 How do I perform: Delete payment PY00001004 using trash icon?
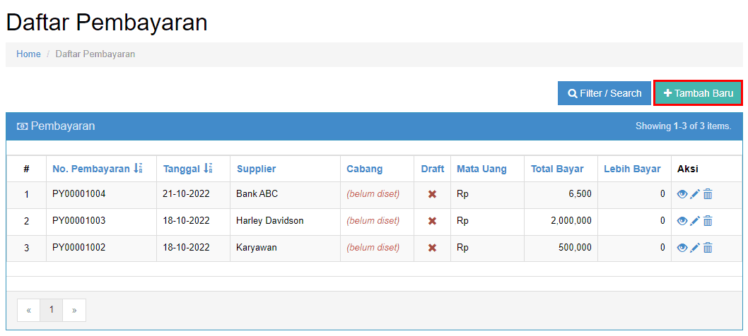point(708,194)
